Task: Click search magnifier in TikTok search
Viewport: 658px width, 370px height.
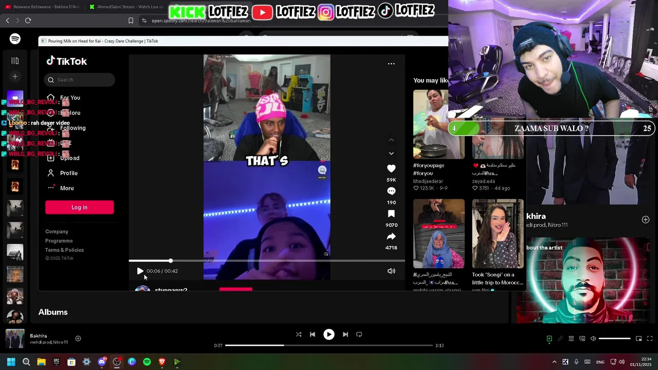Action: coord(51,80)
